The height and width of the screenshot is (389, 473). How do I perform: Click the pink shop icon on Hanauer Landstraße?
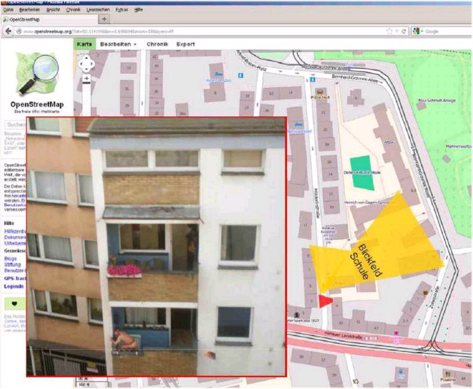[x=396, y=333]
